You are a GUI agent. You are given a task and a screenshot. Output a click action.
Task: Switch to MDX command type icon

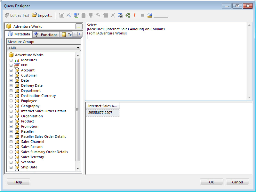point(62,15)
